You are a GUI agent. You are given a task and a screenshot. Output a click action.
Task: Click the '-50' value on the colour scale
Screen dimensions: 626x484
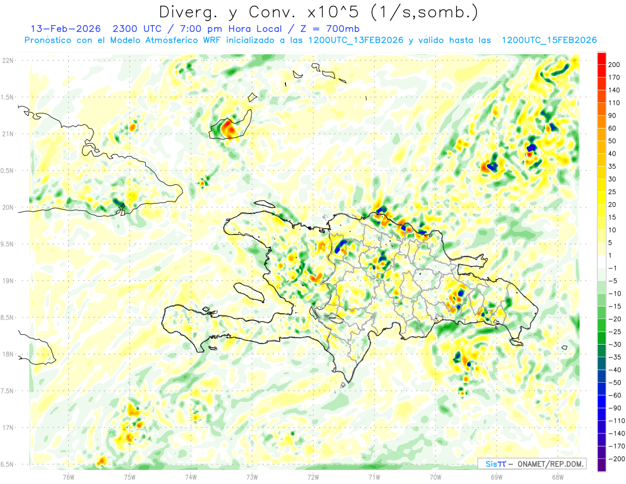tap(616, 382)
